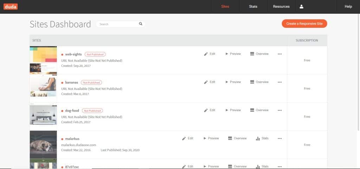360x169 pixels.
Task: Open the Resources menu item
Action: pyautogui.click(x=281, y=7)
